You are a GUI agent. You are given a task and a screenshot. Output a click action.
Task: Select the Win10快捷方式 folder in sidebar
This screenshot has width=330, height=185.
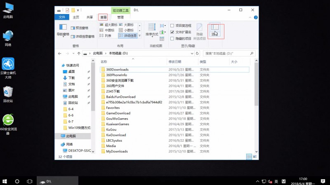(x=77, y=128)
